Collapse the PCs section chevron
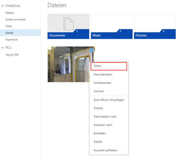 (x=3, y=48)
